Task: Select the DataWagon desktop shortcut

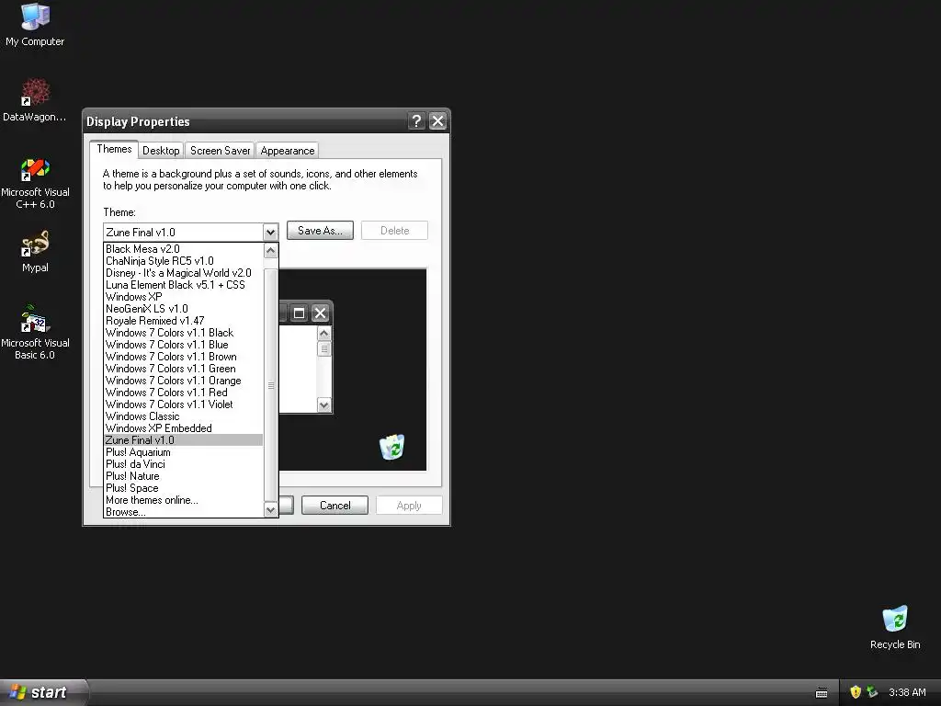Action: point(35,99)
